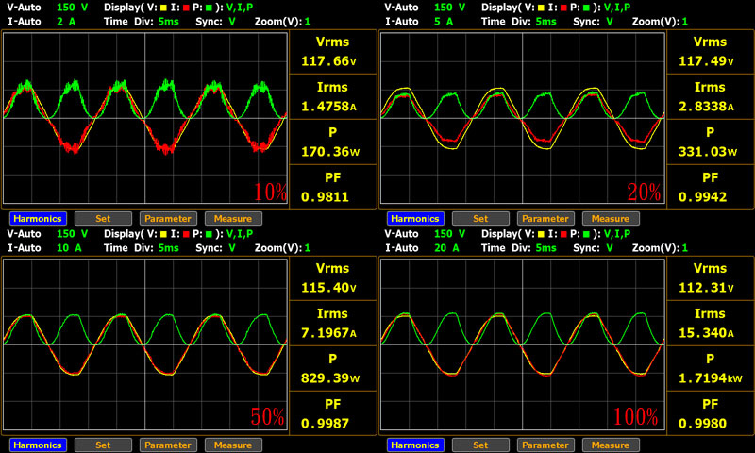The image size is (755, 453).
Task: Click Sync V setting in 5 A panel
Action: coord(609,22)
